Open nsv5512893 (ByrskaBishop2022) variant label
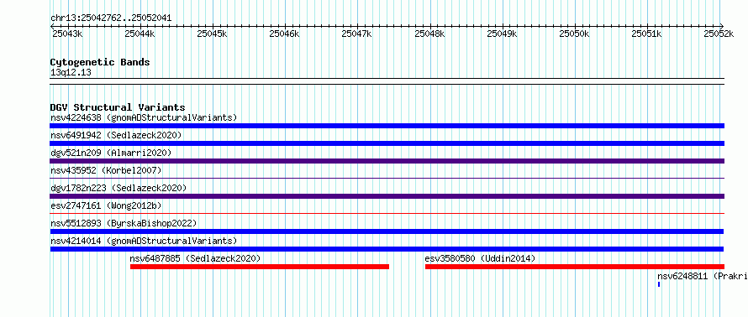748x317 pixels. [x=124, y=223]
